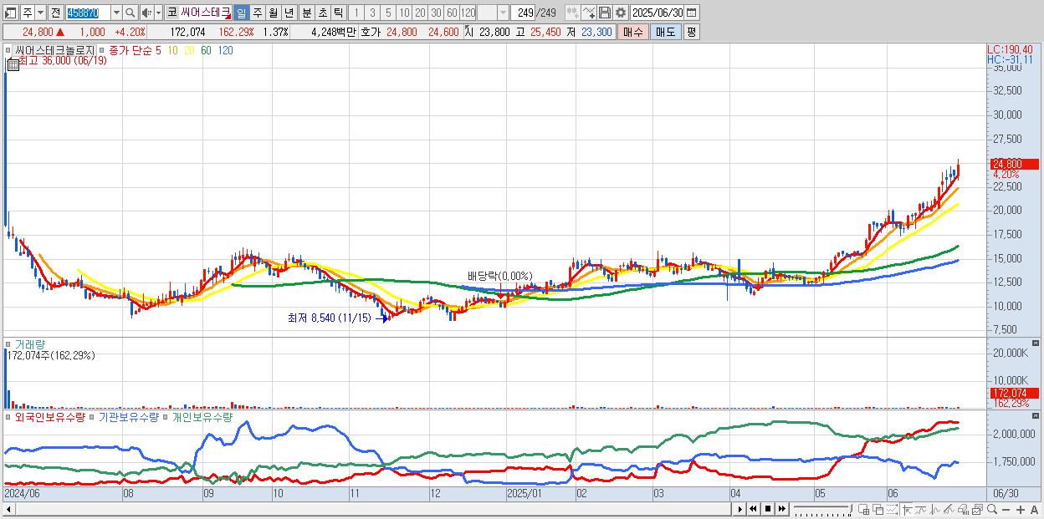This screenshot has width=1044, height=519.
Task: Open the dropdown arrow next to speaker icon
Action: pos(158,13)
